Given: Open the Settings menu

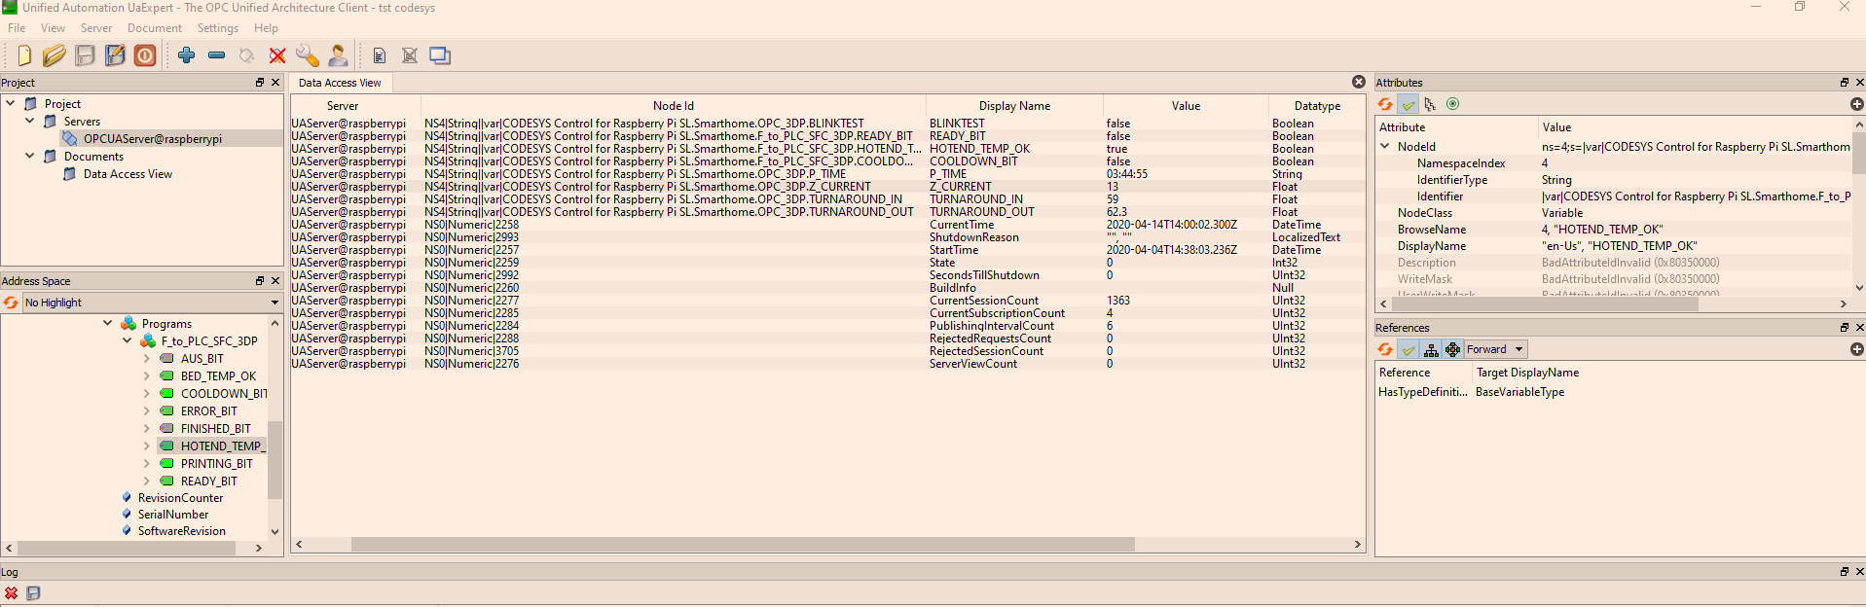Looking at the screenshot, I should click(218, 28).
